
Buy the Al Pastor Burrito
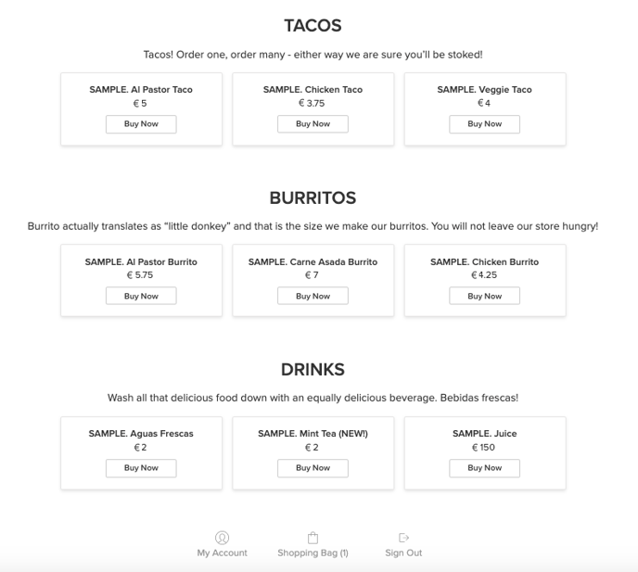pyautogui.click(x=141, y=297)
